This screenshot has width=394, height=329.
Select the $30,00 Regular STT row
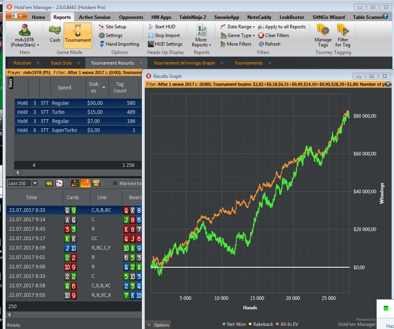coord(78,103)
